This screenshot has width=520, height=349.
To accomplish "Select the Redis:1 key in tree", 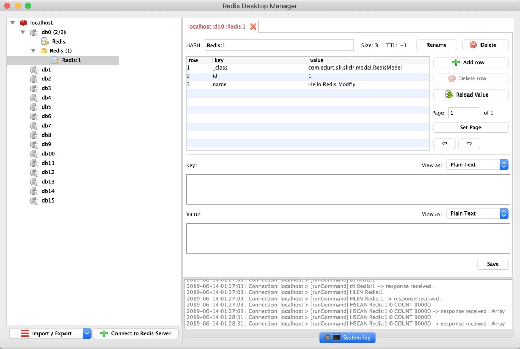I will coord(71,60).
